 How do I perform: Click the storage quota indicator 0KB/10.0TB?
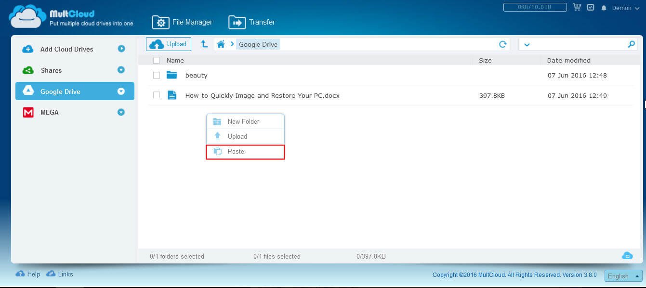pyautogui.click(x=534, y=7)
